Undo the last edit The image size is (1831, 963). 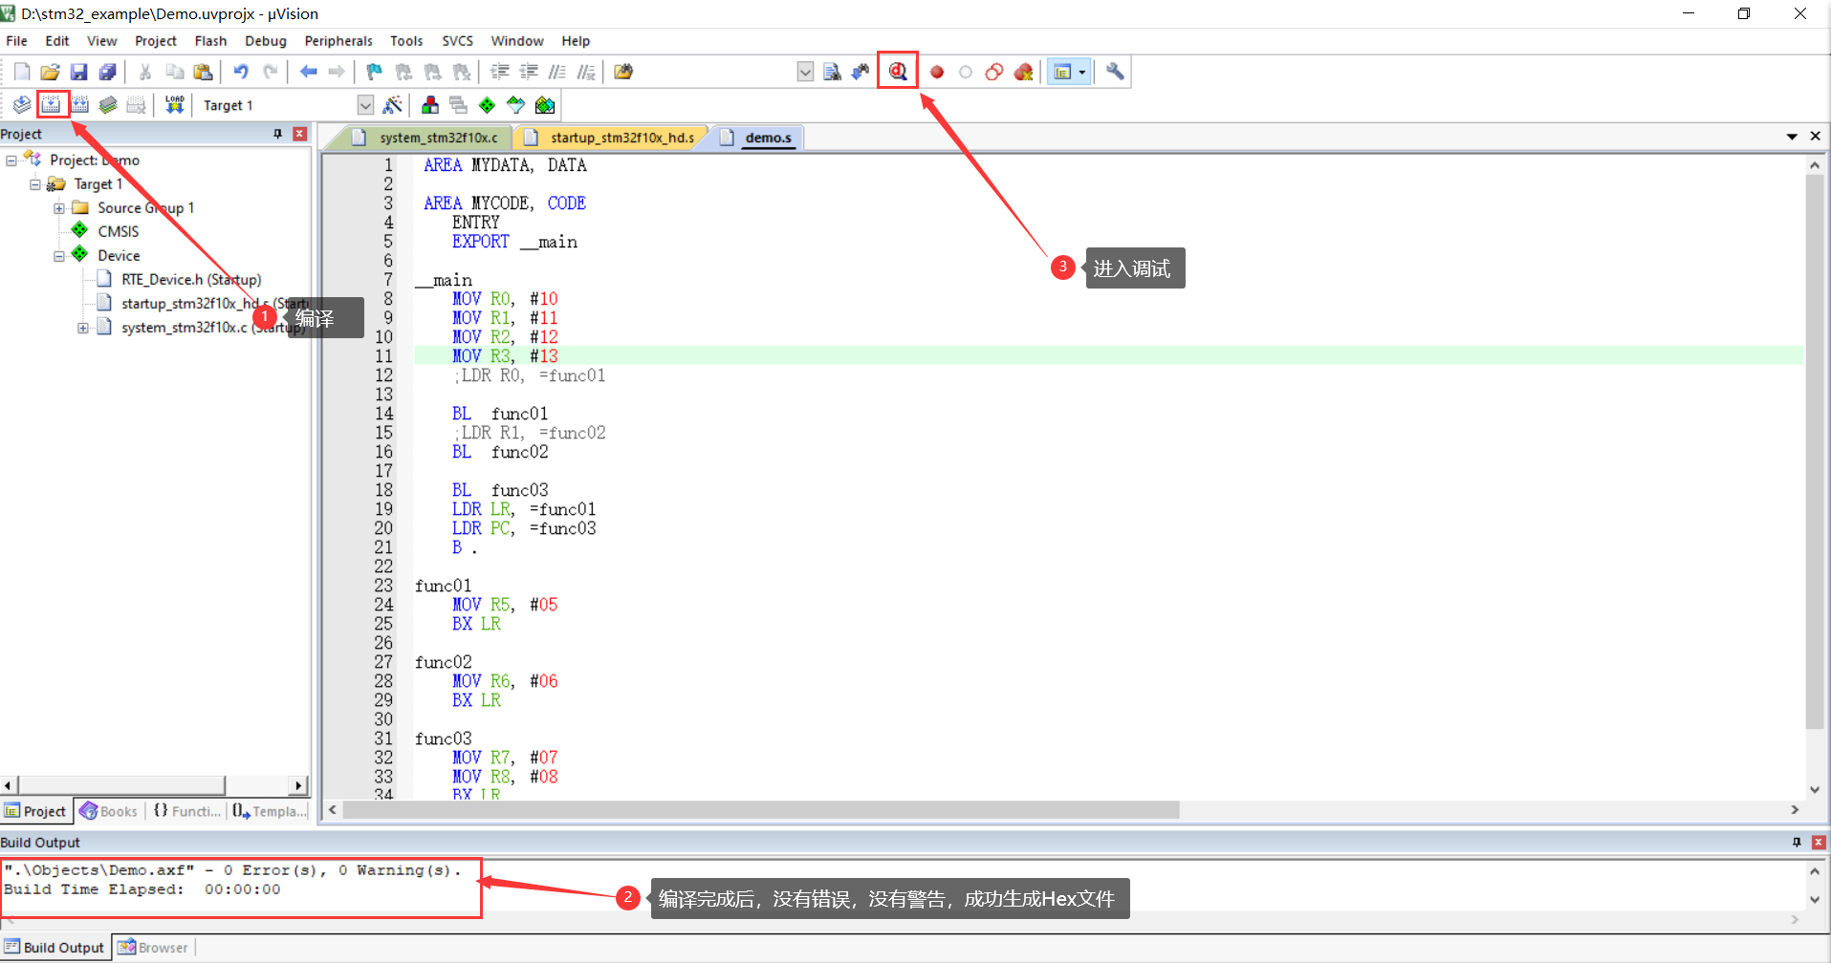tap(241, 72)
